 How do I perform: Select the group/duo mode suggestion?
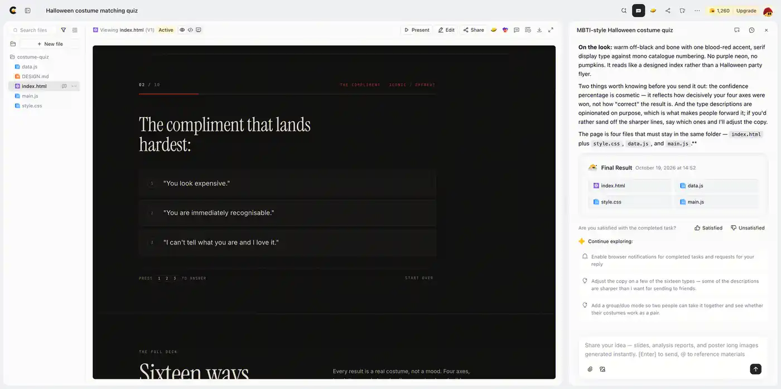(x=673, y=309)
